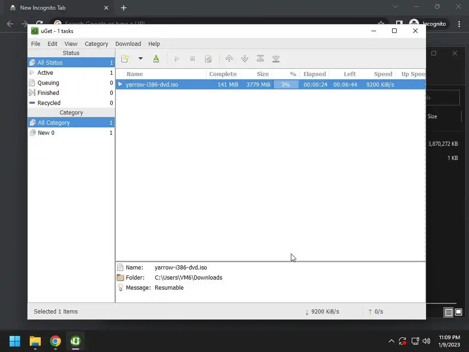The image size is (469, 352).
Task: Select the New 0 category
Action: (71, 133)
